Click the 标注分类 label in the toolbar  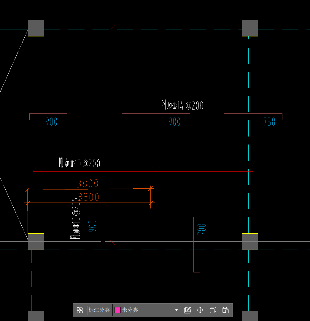[99, 310]
